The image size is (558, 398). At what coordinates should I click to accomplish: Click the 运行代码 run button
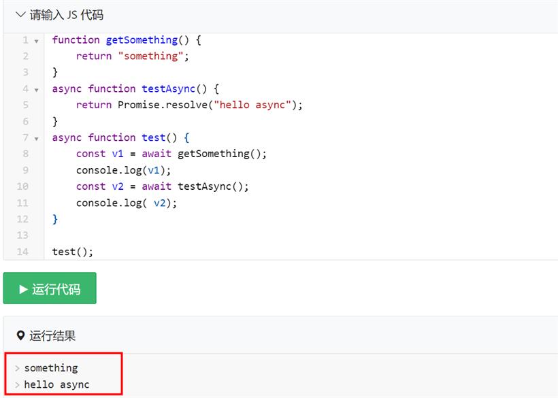[50, 288]
